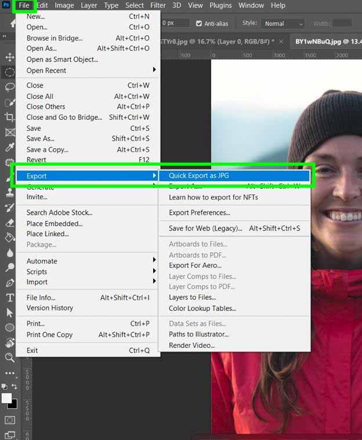Swap foreground and background colors
Screen dimensions: 362x440
tap(15, 387)
